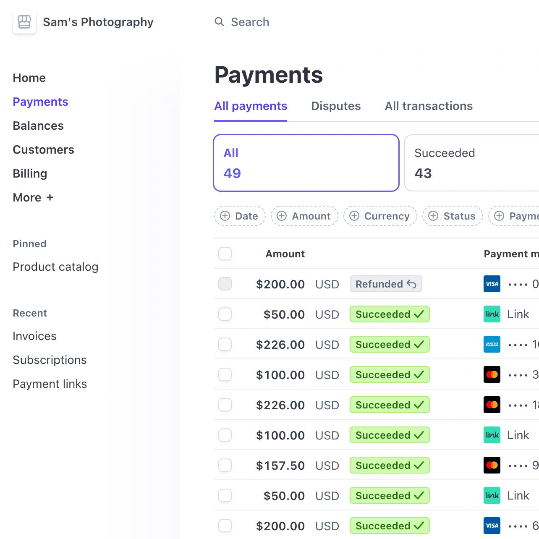Click the $157.50 amount
This screenshot has width=539, height=539.
pyautogui.click(x=280, y=466)
